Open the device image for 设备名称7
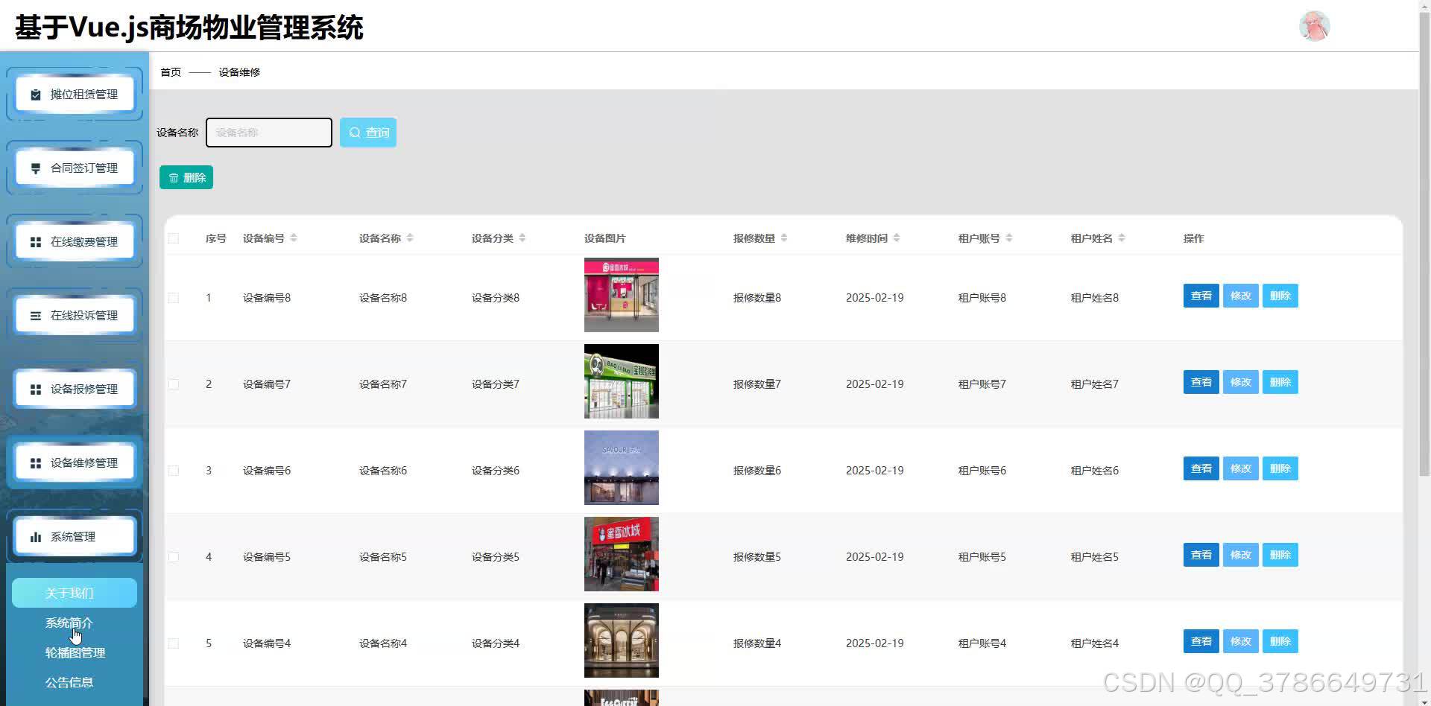1431x706 pixels. tap(622, 381)
